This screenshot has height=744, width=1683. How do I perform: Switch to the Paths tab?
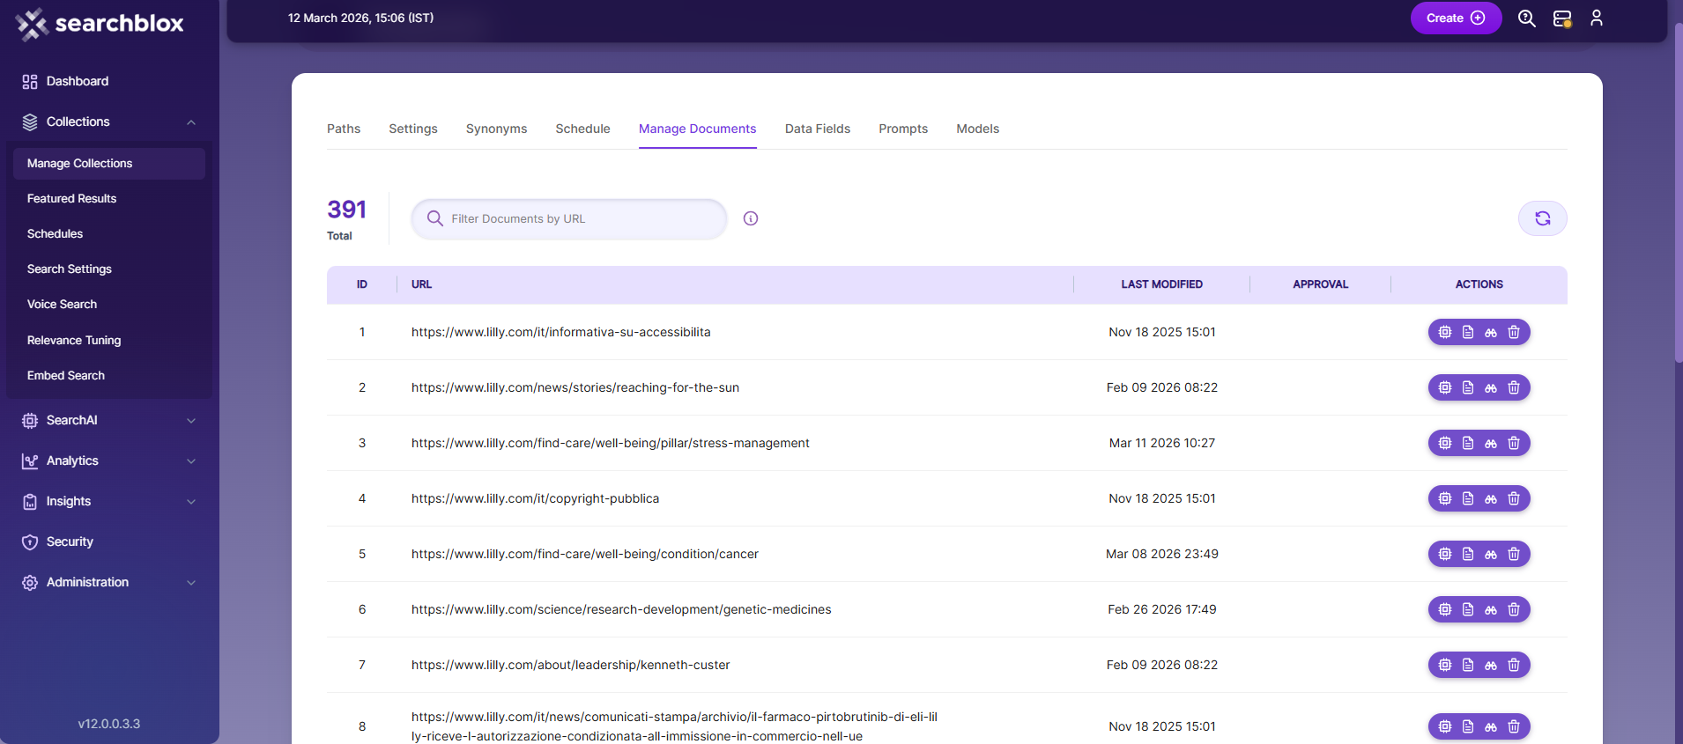pos(344,129)
